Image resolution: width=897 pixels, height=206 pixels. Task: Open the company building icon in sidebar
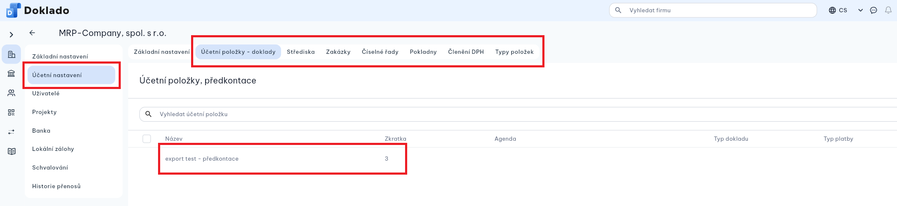(11, 54)
